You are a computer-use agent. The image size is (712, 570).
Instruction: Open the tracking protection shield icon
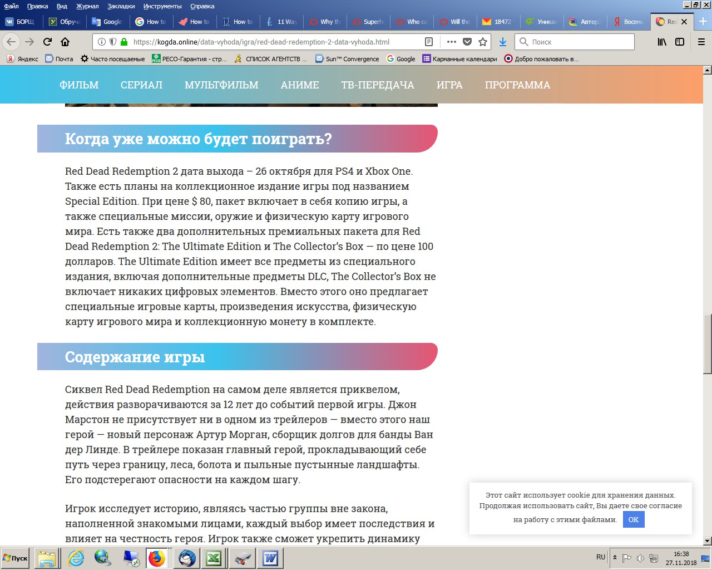[x=113, y=42]
